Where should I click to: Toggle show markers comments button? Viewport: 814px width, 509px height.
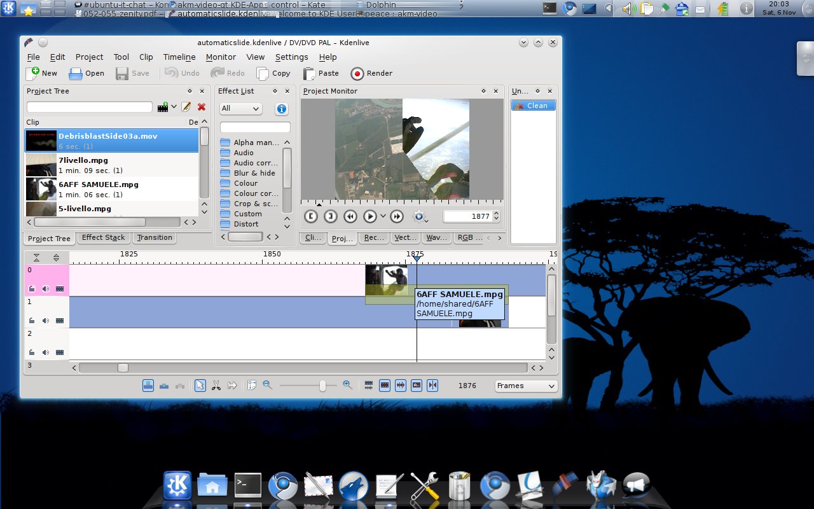click(x=417, y=386)
